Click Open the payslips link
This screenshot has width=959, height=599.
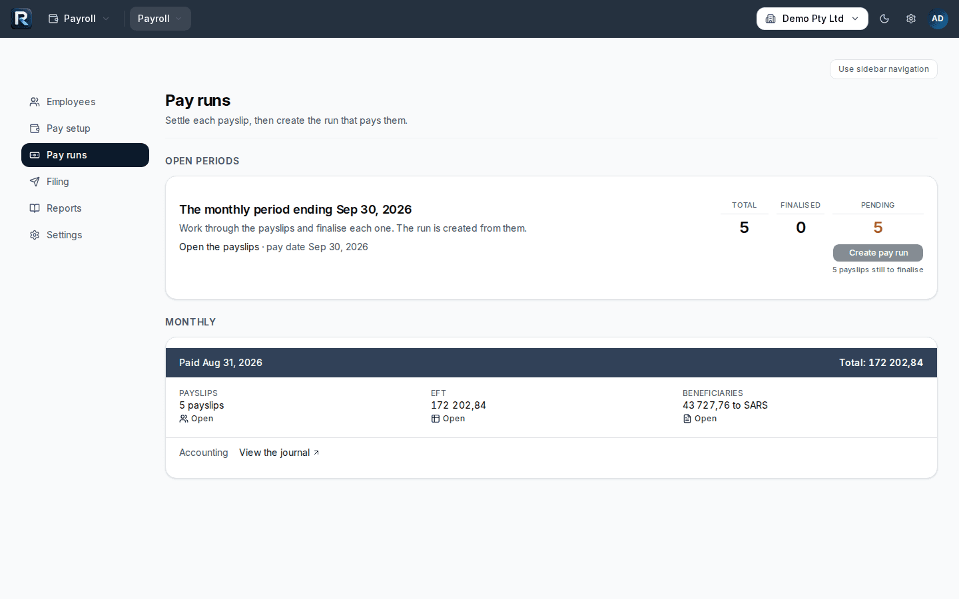click(x=219, y=247)
